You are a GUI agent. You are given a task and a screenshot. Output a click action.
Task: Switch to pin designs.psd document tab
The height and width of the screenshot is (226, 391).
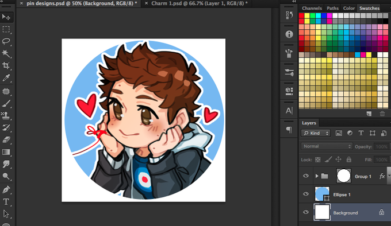click(x=82, y=3)
